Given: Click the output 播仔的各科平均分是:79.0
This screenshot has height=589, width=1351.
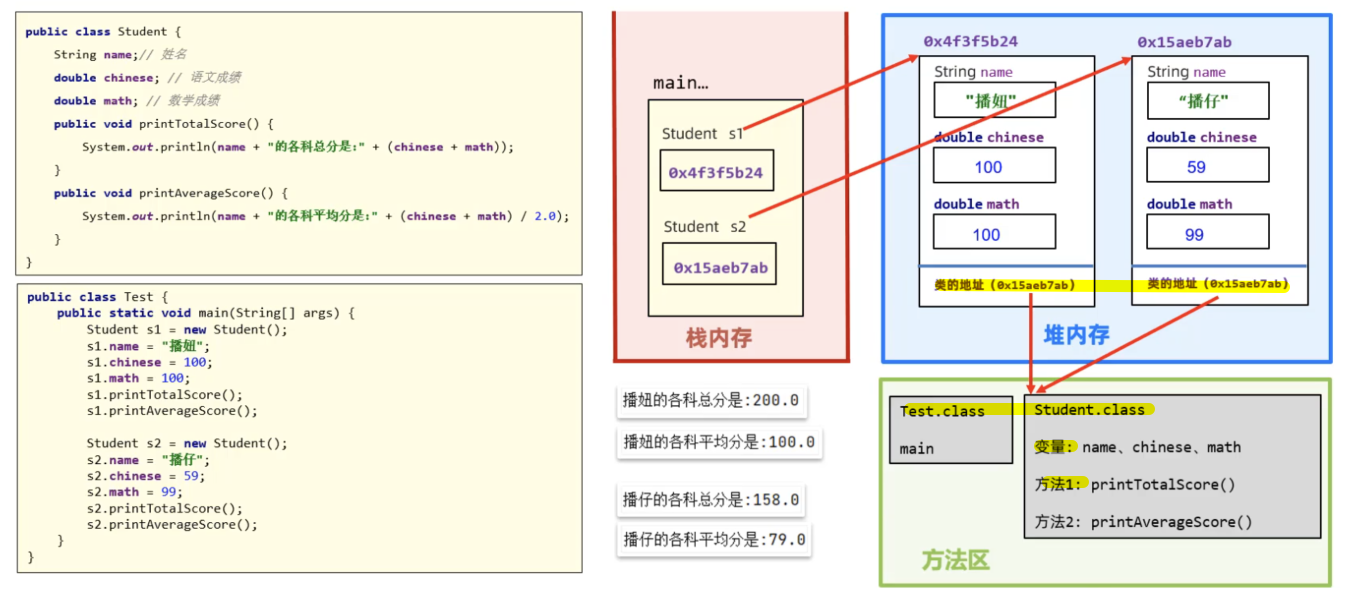Looking at the screenshot, I should (x=713, y=538).
